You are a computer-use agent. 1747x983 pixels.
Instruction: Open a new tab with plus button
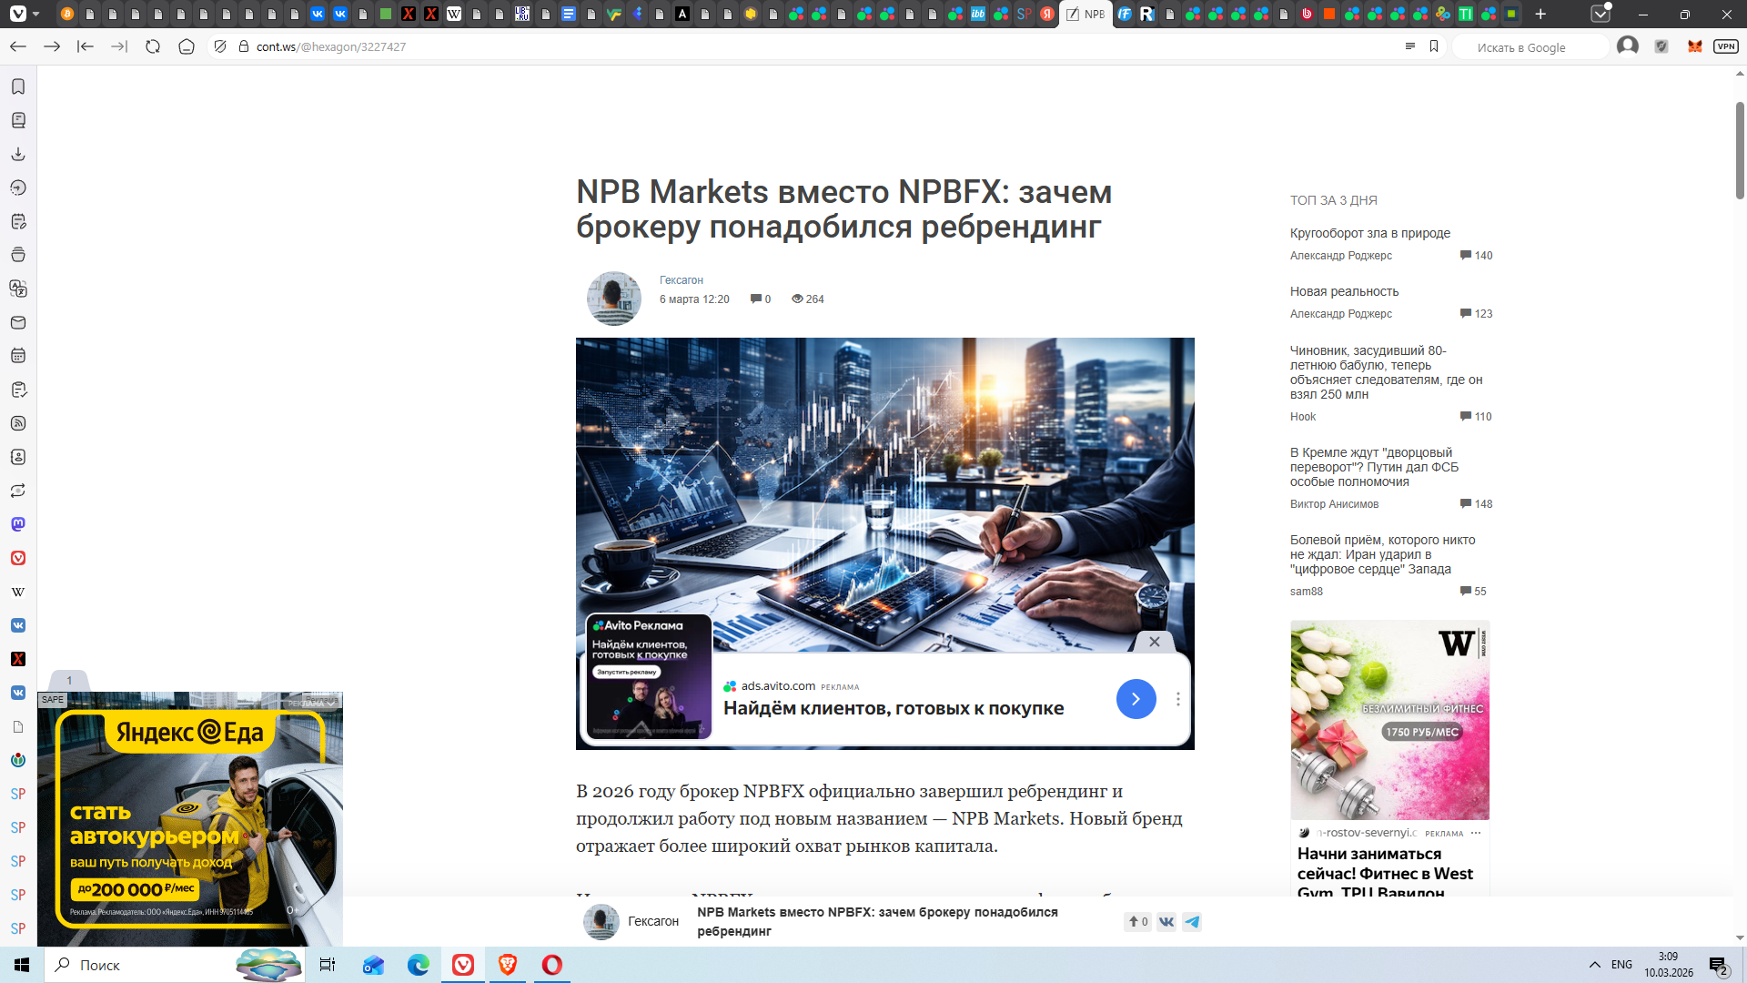(1540, 14)
